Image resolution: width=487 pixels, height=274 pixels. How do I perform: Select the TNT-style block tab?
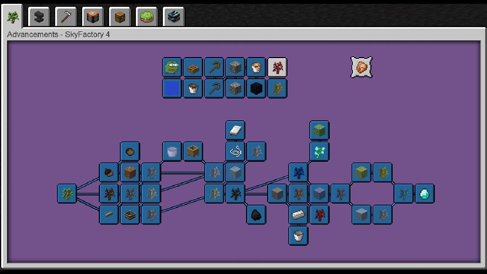coord(93,16)
